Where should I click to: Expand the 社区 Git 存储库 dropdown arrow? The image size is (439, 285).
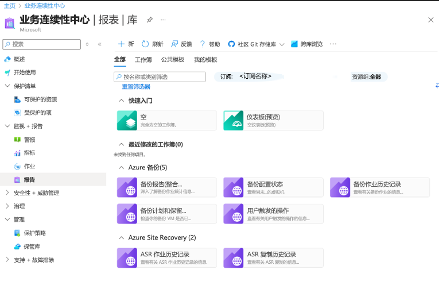tap(282, 45)
